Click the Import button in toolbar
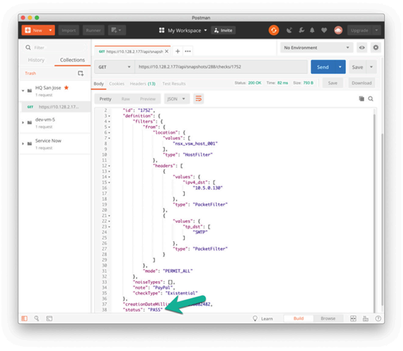 pos(69,30)
